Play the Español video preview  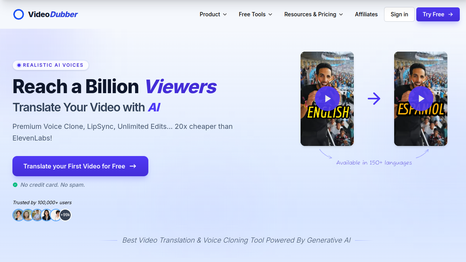[421, 99]
